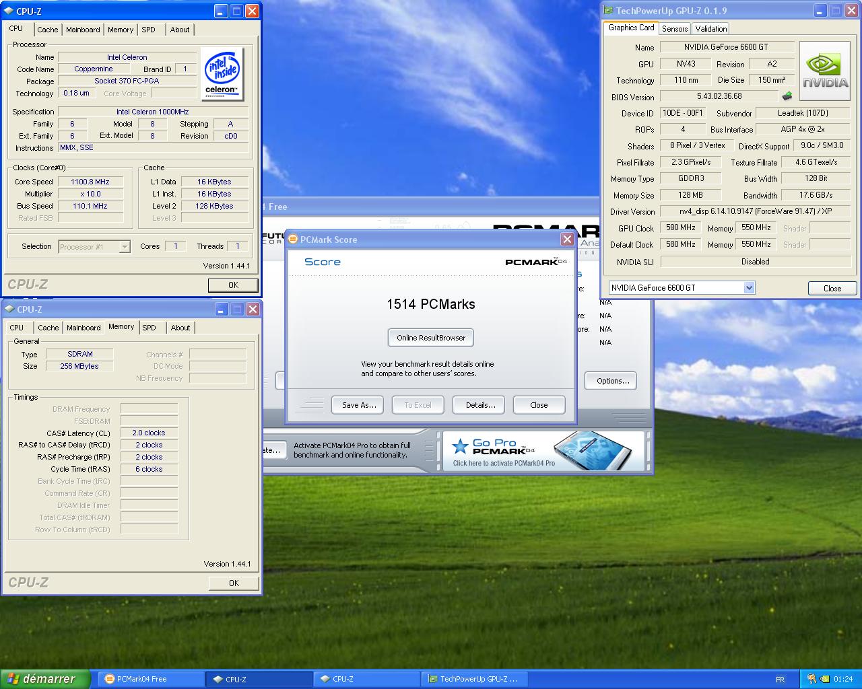Screen dimensions: 862x689
Task: Switch to TechPowerUp GPU-Z taskbar button
Action: (x=474, y=679)
